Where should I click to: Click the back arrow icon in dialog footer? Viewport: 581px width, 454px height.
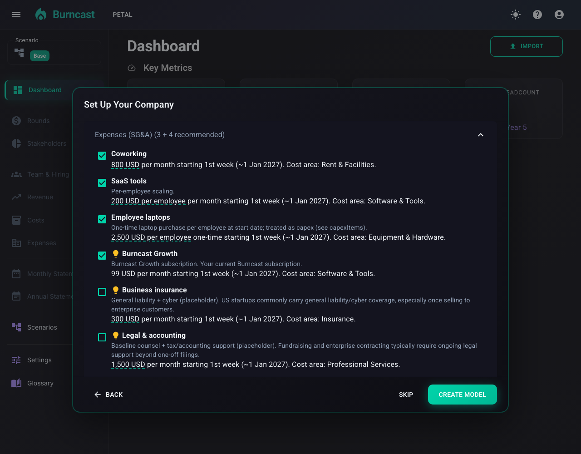point(98,395)
